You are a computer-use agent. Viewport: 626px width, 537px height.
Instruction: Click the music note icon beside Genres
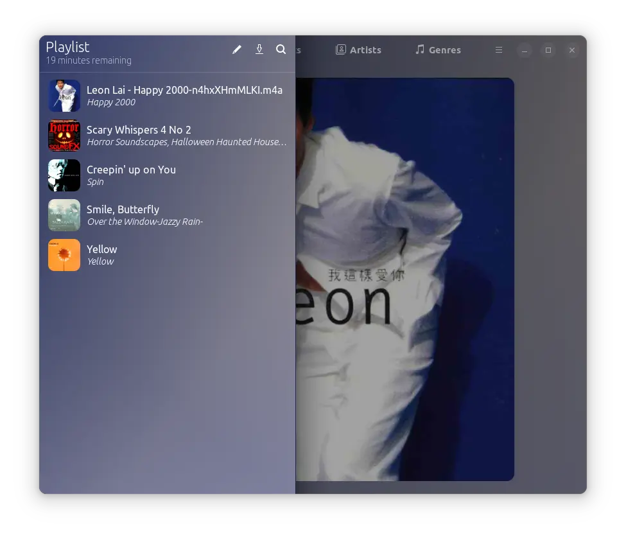[420, 50]
